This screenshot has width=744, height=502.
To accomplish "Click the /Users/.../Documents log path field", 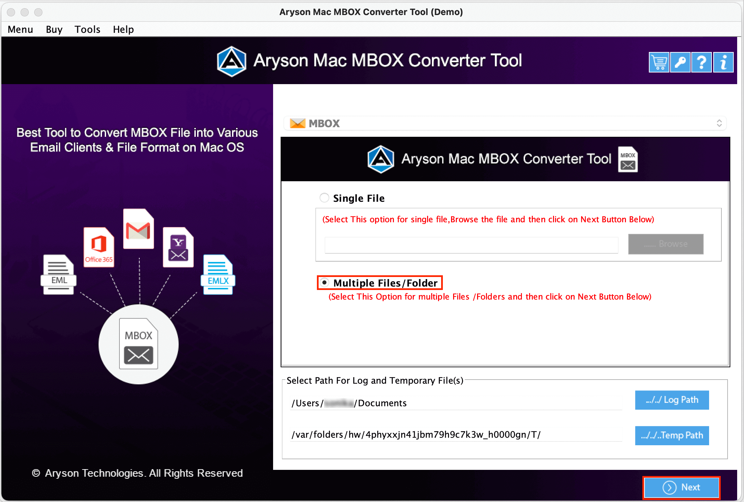I will coord(456,403).
